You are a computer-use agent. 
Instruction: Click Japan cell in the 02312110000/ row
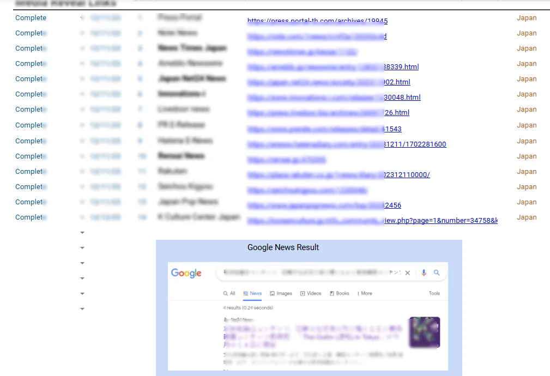click(527, 171)
